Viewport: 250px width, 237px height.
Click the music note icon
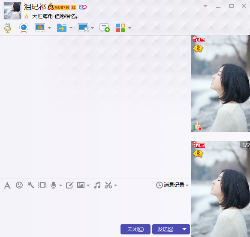point(97,185)
